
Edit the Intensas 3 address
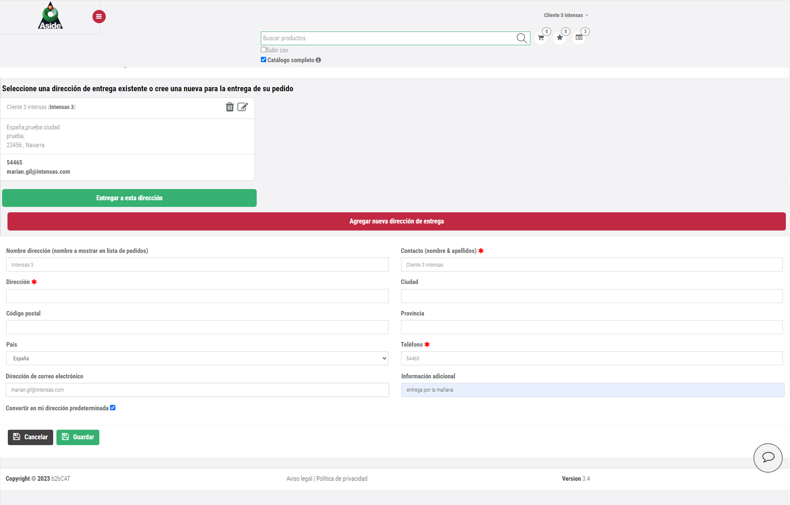(x=243, y=107)
